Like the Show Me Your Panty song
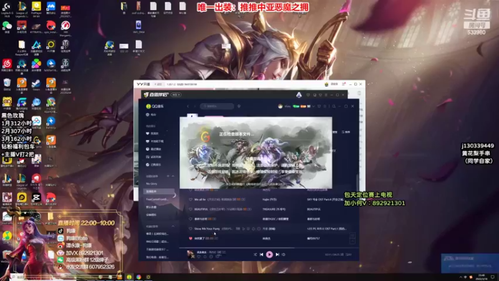The height and width of the screenshot is (281, 499). click(x=191, y=229)
